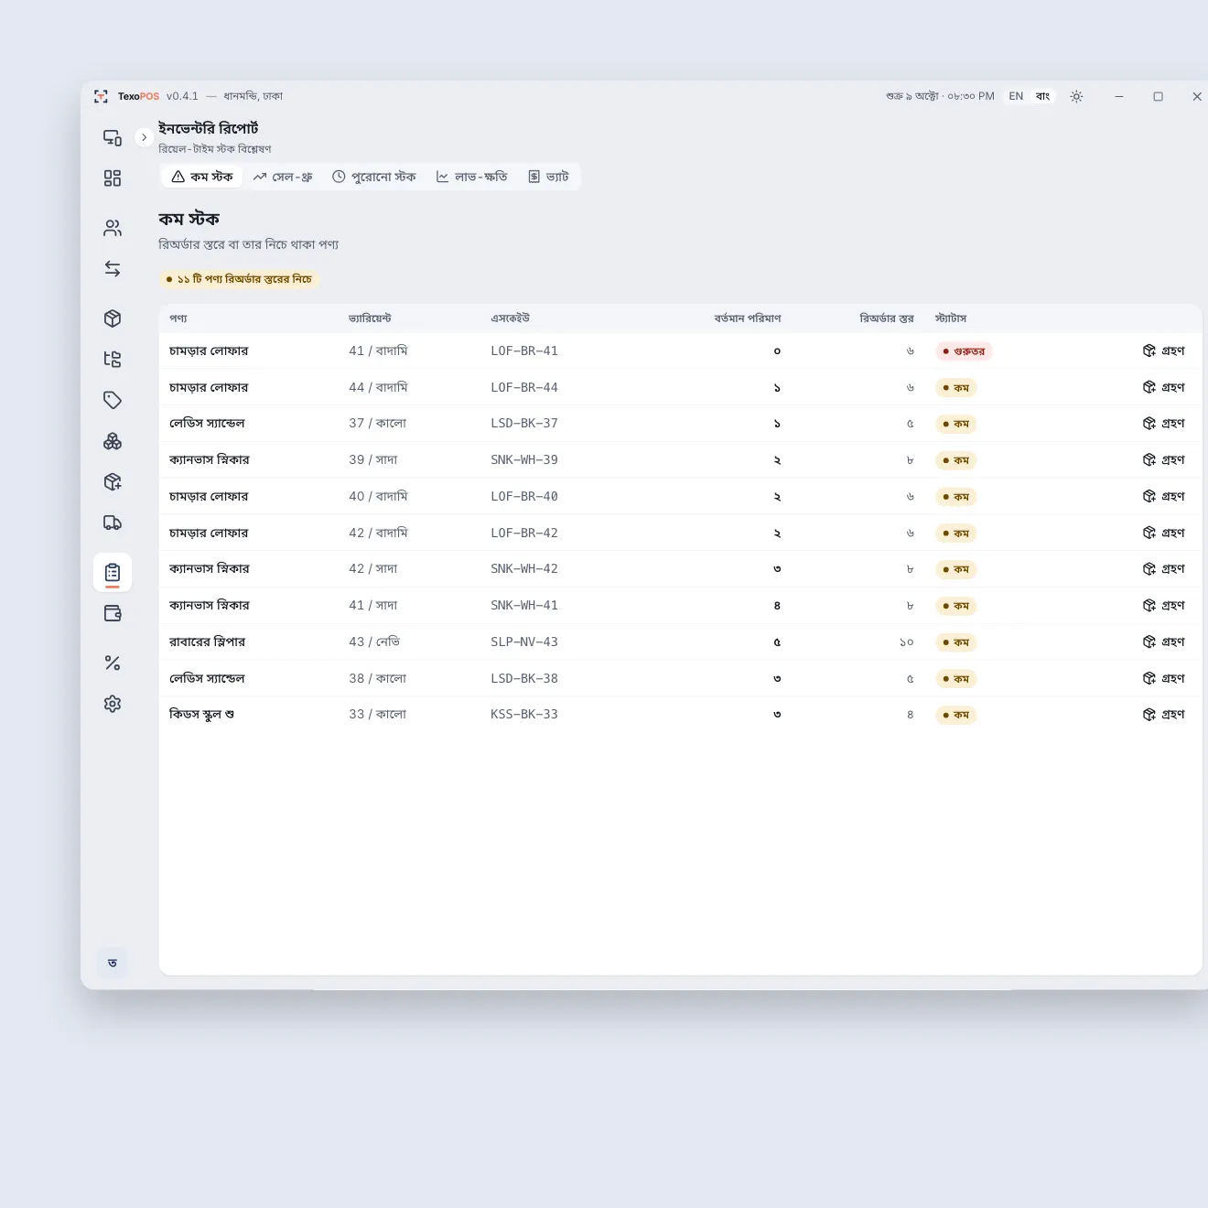Switch to the ভ্যাট tab
The width and height of the screenshot is (1208, 1208).
549,177
